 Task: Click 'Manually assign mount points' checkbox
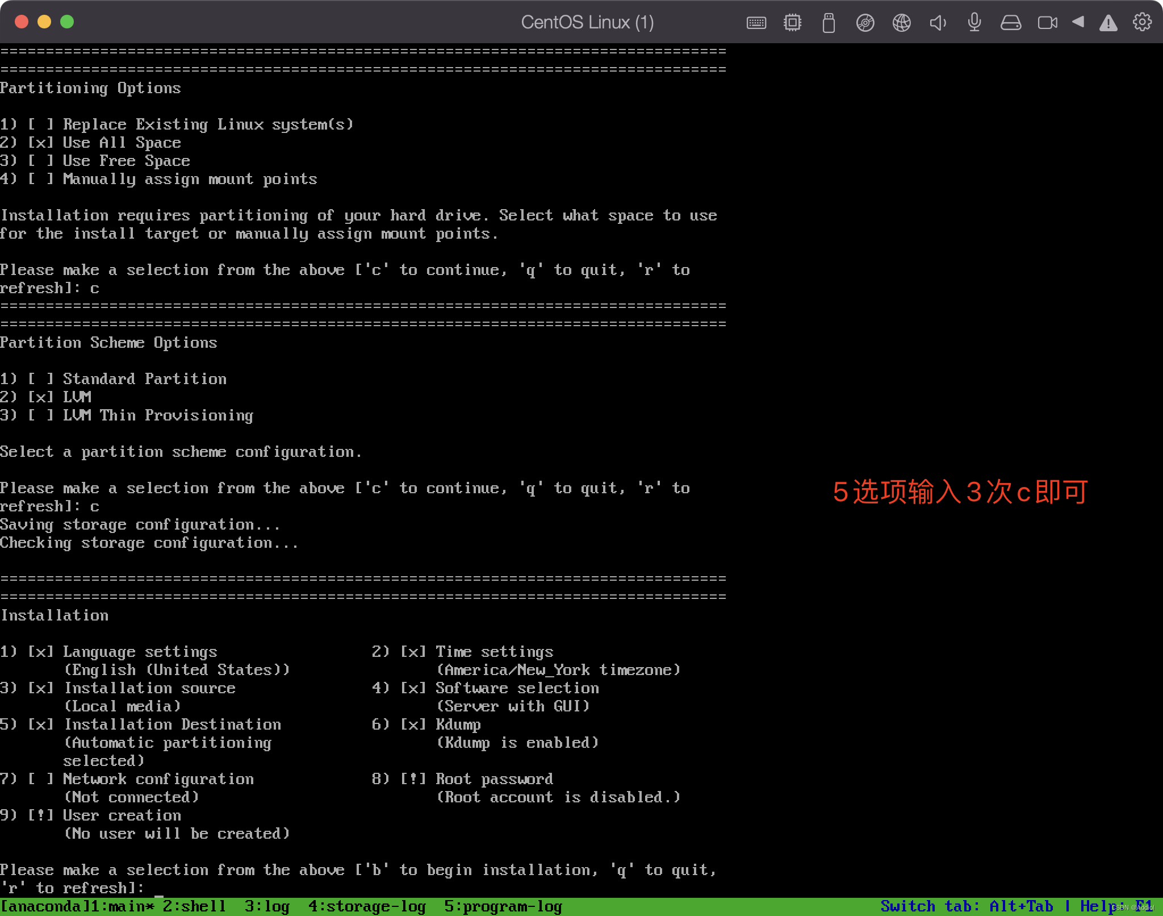pyautogui.click(x=40, y=179)
